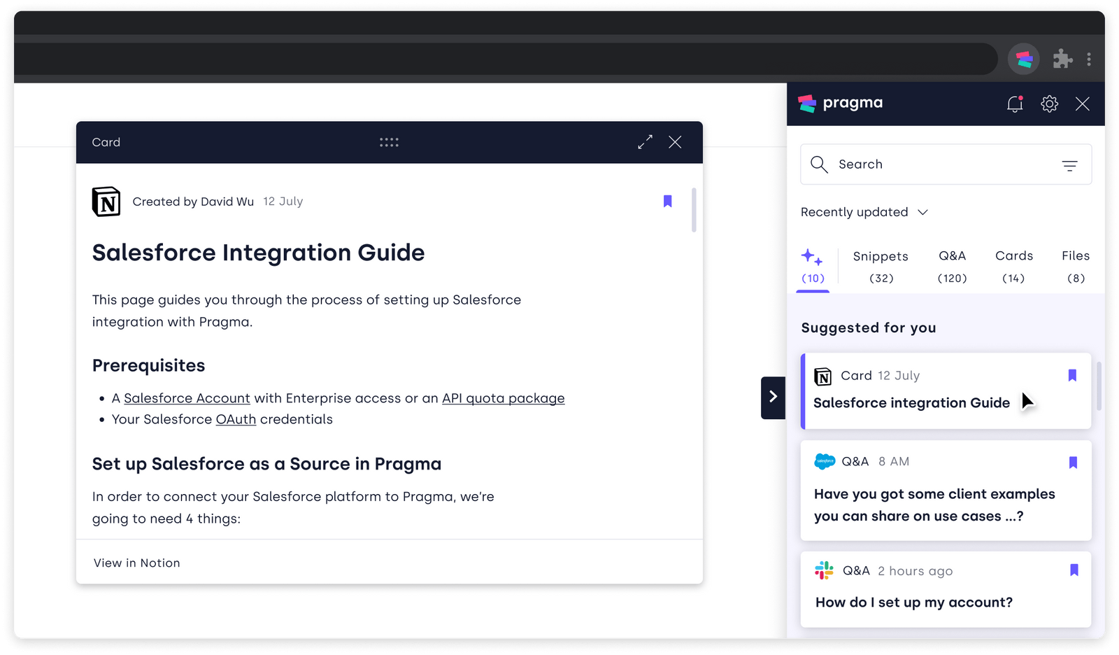Click 'Created by David Wu' text
Screen dimensions: 1119x655
193,202
